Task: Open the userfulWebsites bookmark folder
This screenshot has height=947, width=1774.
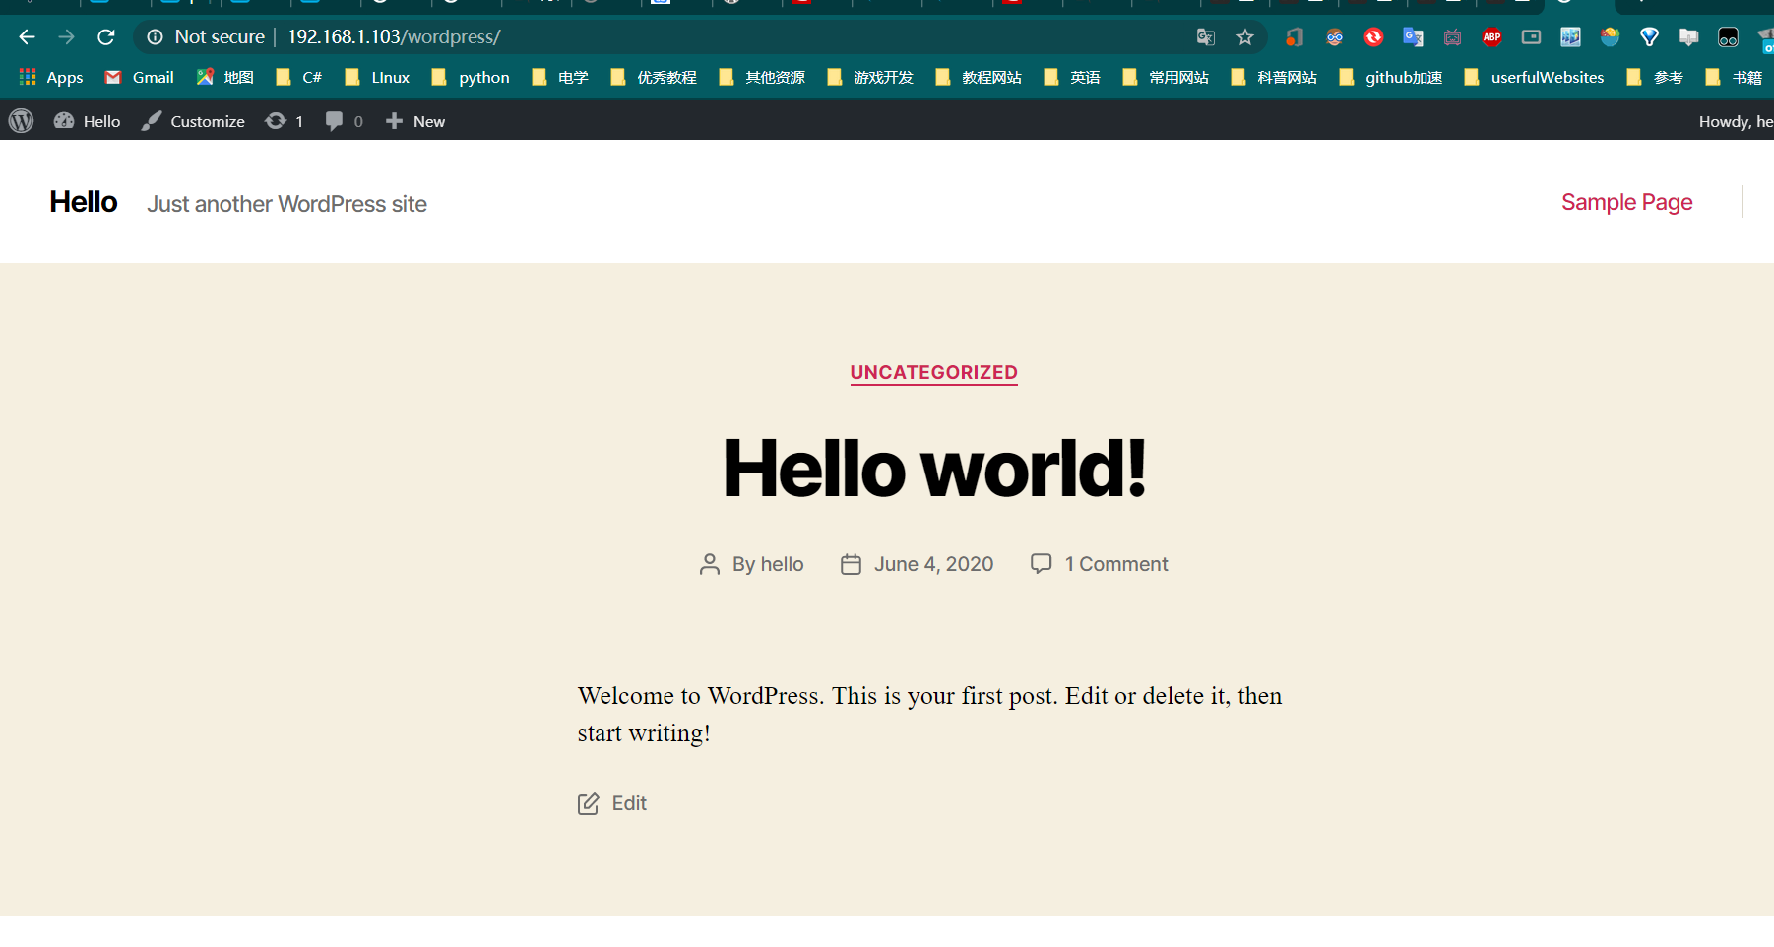Action: click(x=1534, y=77)
